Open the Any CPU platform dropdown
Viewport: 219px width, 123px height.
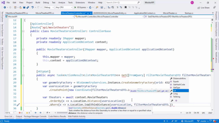point(64,8)
